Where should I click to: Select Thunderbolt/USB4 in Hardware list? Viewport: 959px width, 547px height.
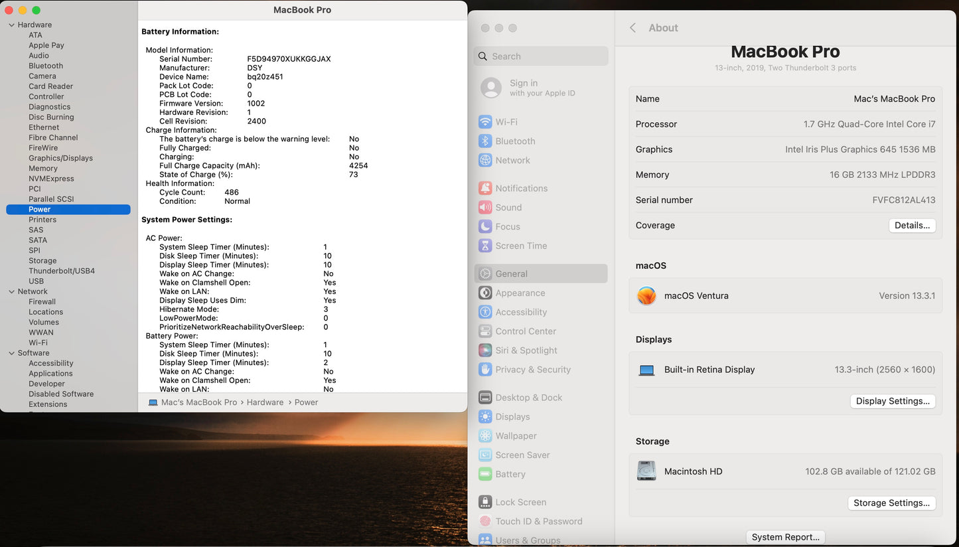pyautogui.click(x=62, y=271)
